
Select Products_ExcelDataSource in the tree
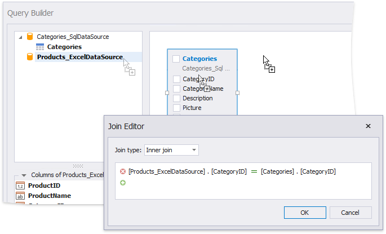pyautogui.click(x=79, y=57)
